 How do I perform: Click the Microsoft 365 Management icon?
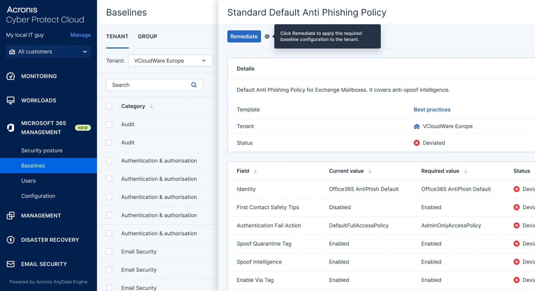[x=11, y=128]
